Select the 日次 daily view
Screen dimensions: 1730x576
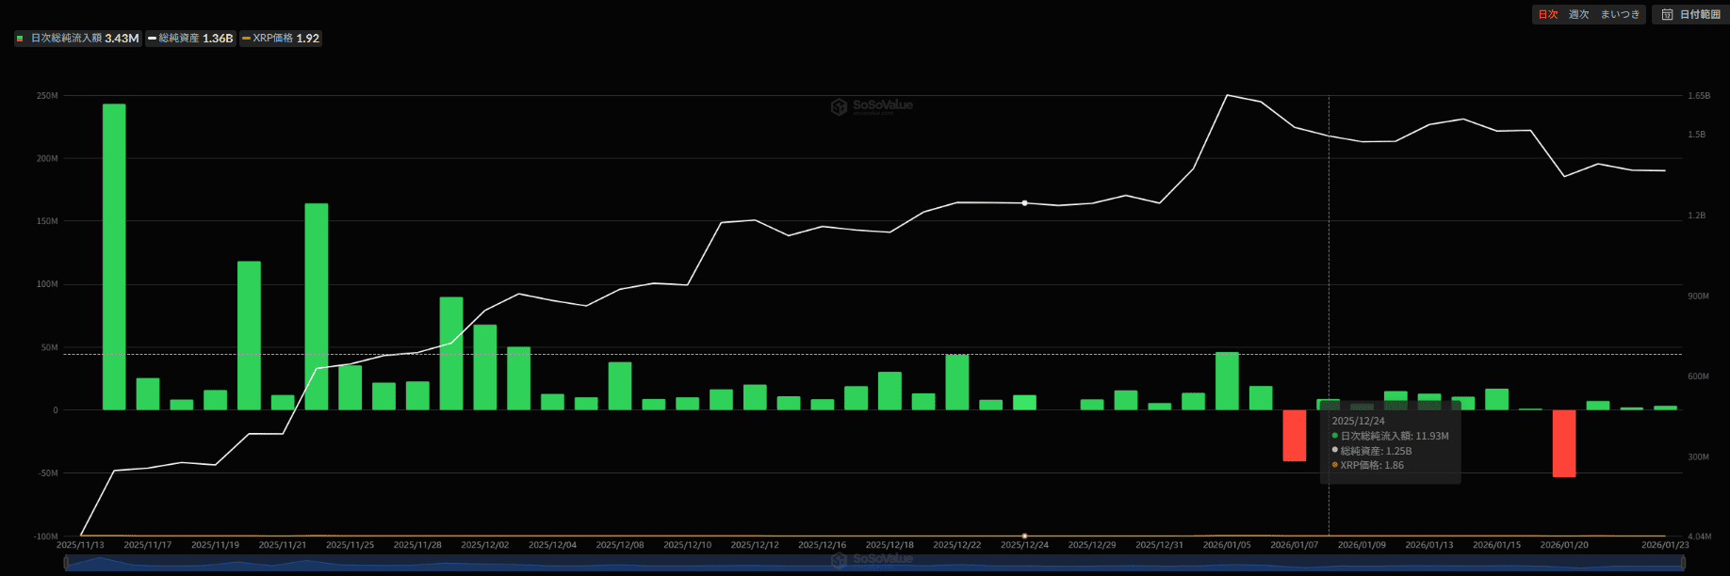pyautogui.click(x=1547, y=15)
